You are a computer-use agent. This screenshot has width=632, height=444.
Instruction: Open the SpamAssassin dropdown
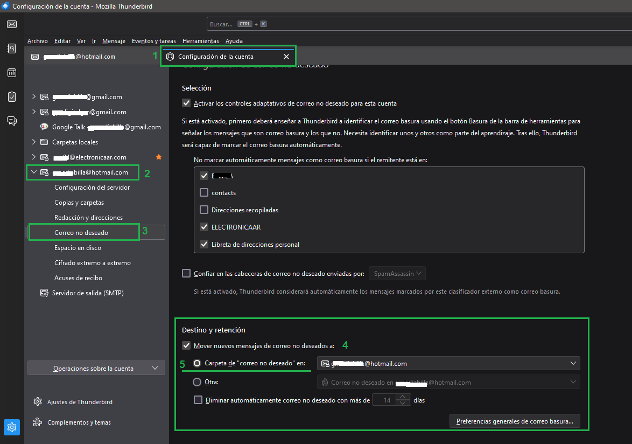pos(397,273)
